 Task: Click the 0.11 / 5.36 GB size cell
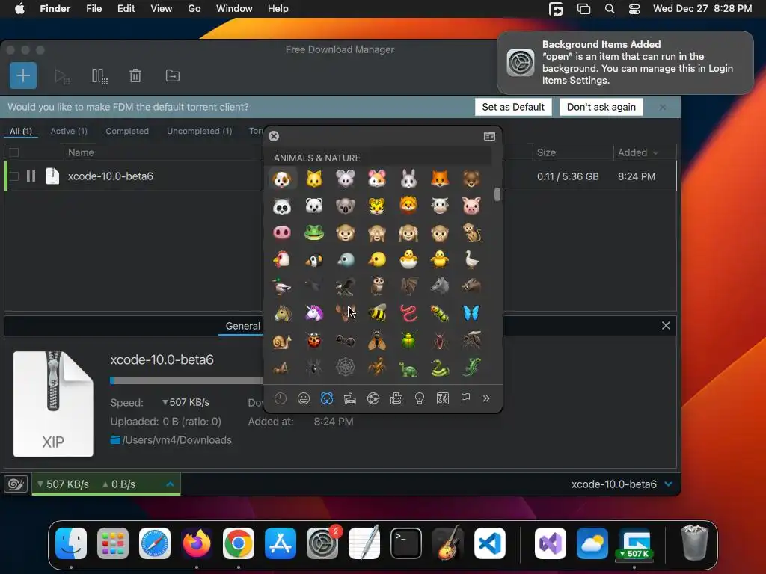[568, 176]
